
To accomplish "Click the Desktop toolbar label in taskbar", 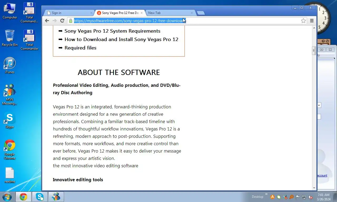I will coord(257,197).
